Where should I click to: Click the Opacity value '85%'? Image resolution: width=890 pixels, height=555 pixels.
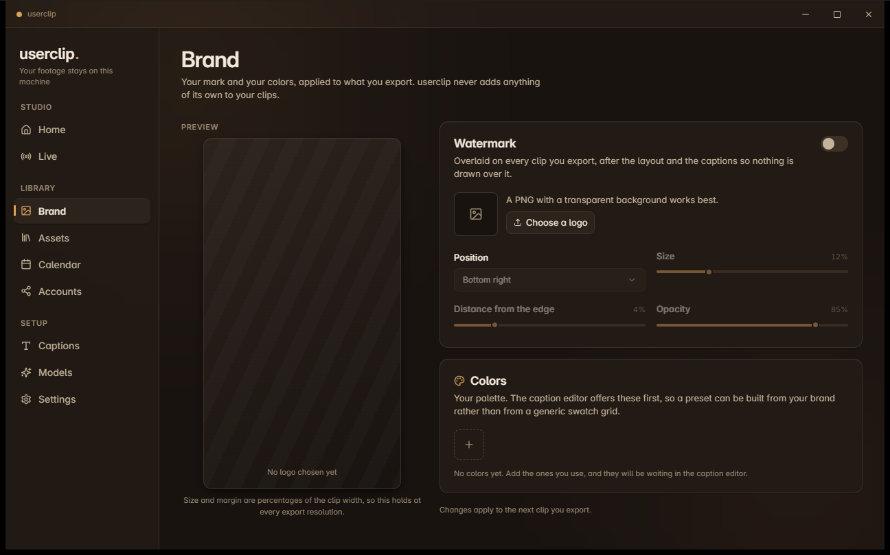839,309
